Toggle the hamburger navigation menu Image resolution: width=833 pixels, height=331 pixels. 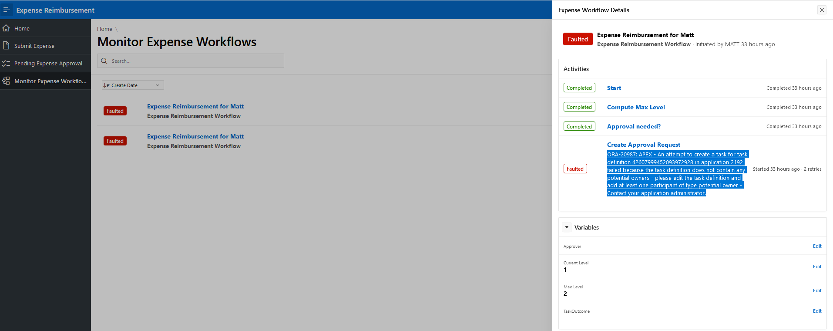pos(6,10)
